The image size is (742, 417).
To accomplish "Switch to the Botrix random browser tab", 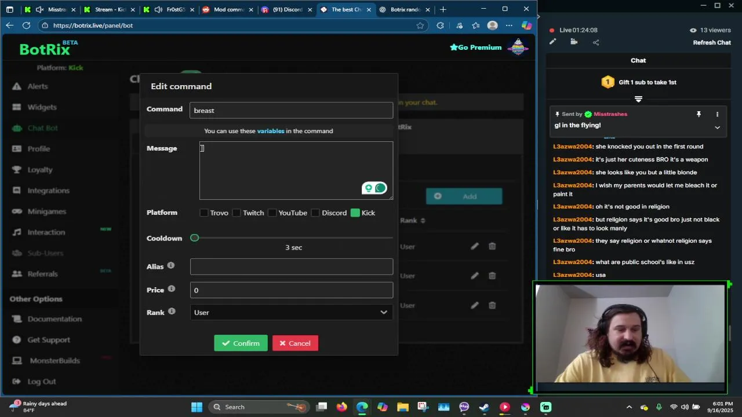I will pos(405,9).
